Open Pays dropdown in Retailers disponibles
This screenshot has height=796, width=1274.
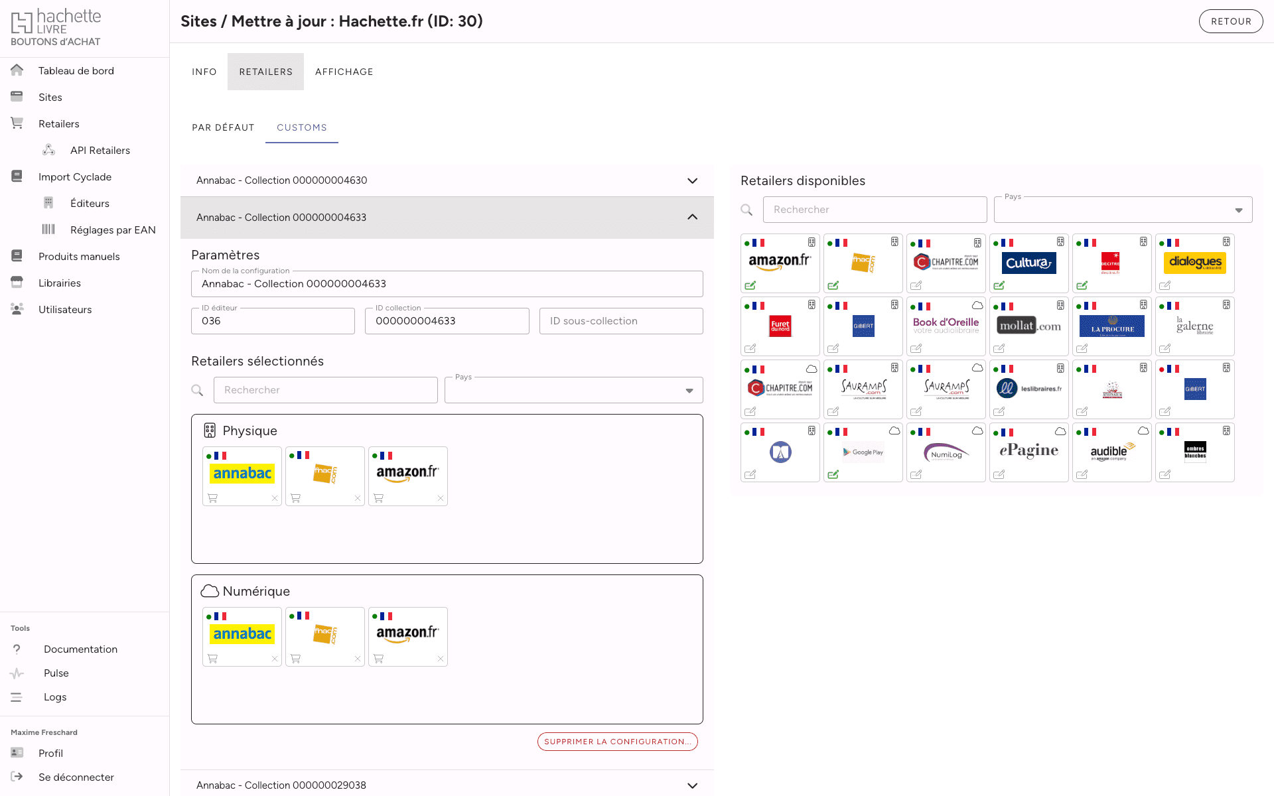pos(1123,210)
